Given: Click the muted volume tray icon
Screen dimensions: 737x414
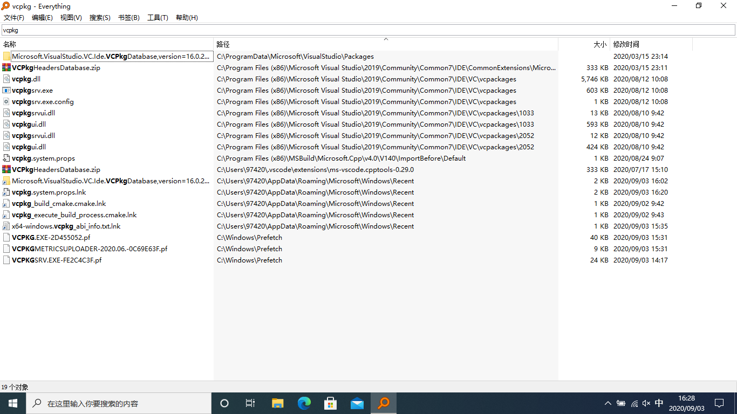Looking at the screenshot, I should coord(646,403).
